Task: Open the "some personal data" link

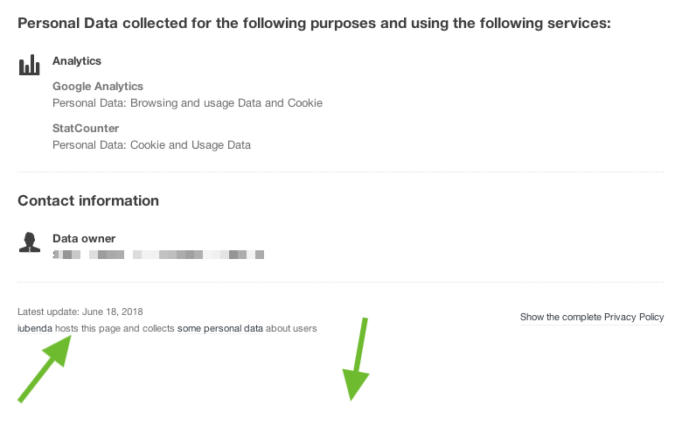Action: pos(219,328)
